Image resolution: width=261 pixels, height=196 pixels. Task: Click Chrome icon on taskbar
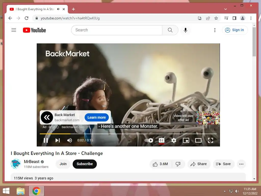tap(36, 191)
